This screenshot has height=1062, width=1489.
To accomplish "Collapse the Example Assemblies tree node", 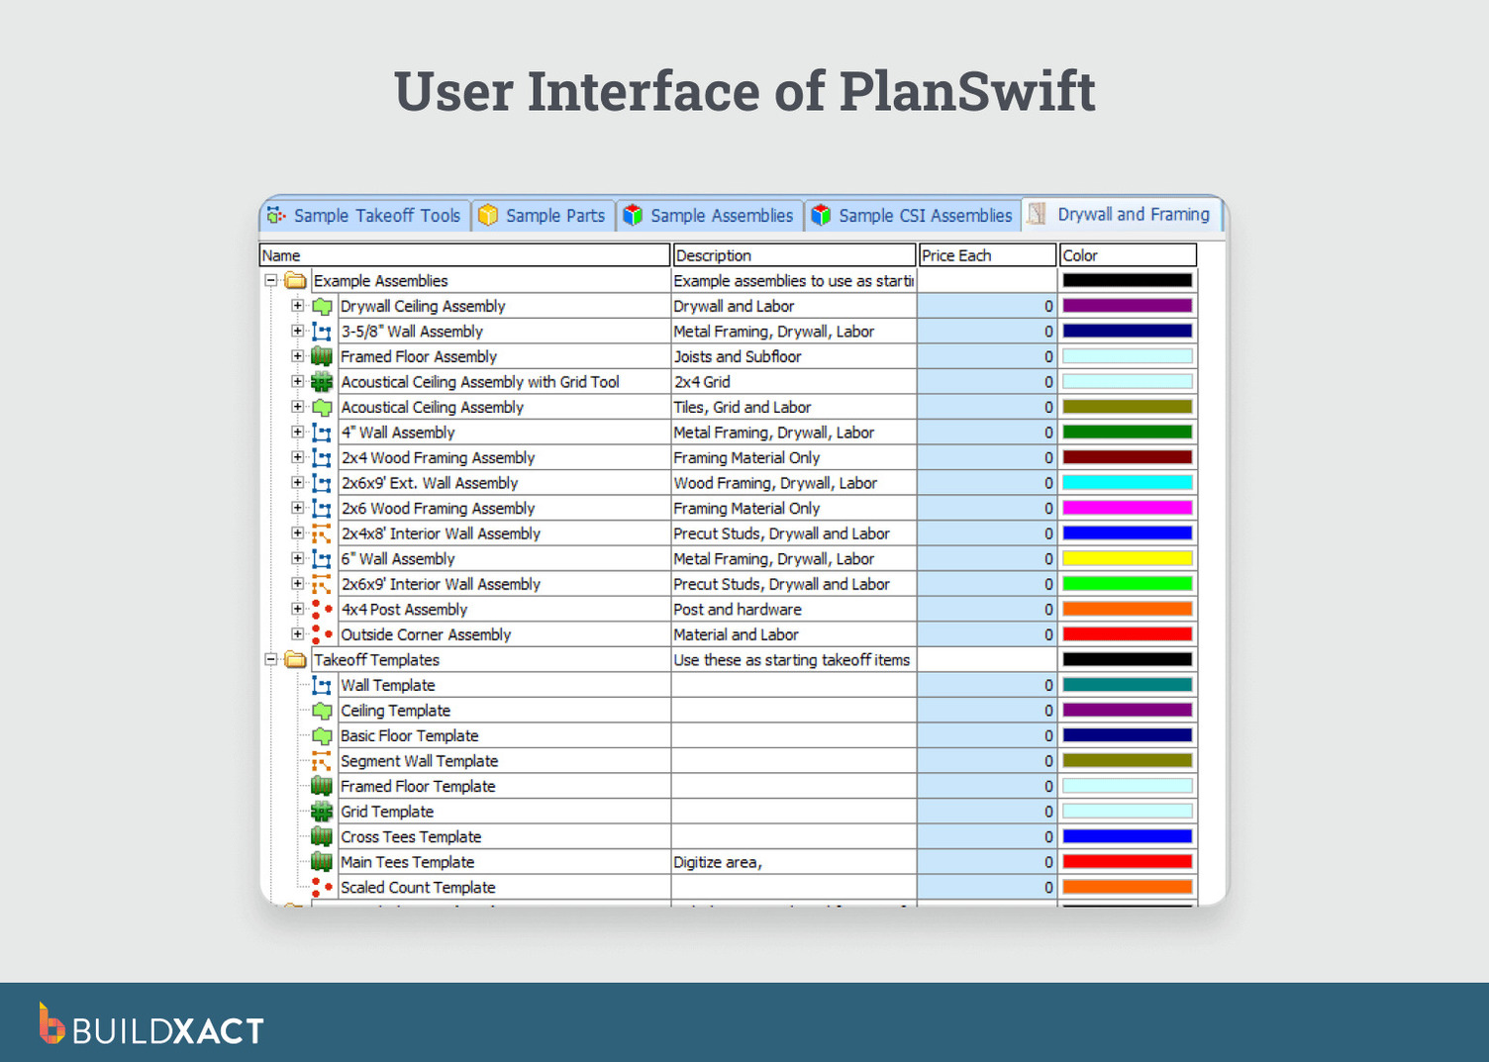I will [x=271, y=280].
